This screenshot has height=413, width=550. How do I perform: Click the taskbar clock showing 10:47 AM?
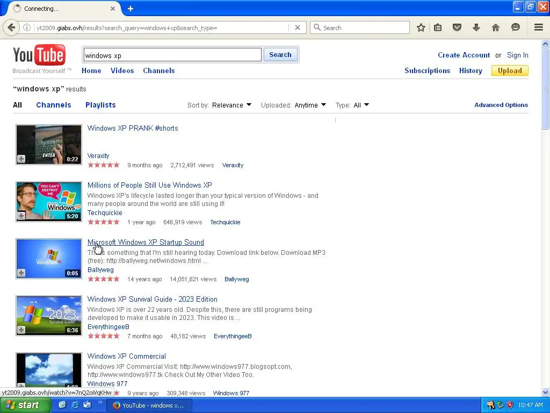point(530,405)
